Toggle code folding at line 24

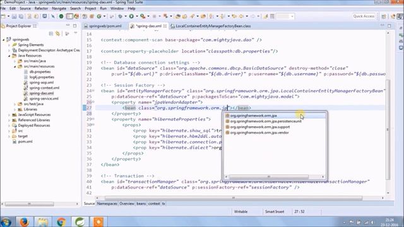(93, 91)
